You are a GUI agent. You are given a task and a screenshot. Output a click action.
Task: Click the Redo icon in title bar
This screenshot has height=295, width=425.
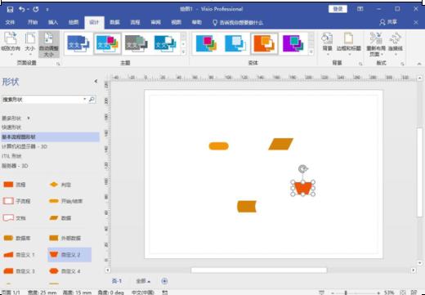36,9
